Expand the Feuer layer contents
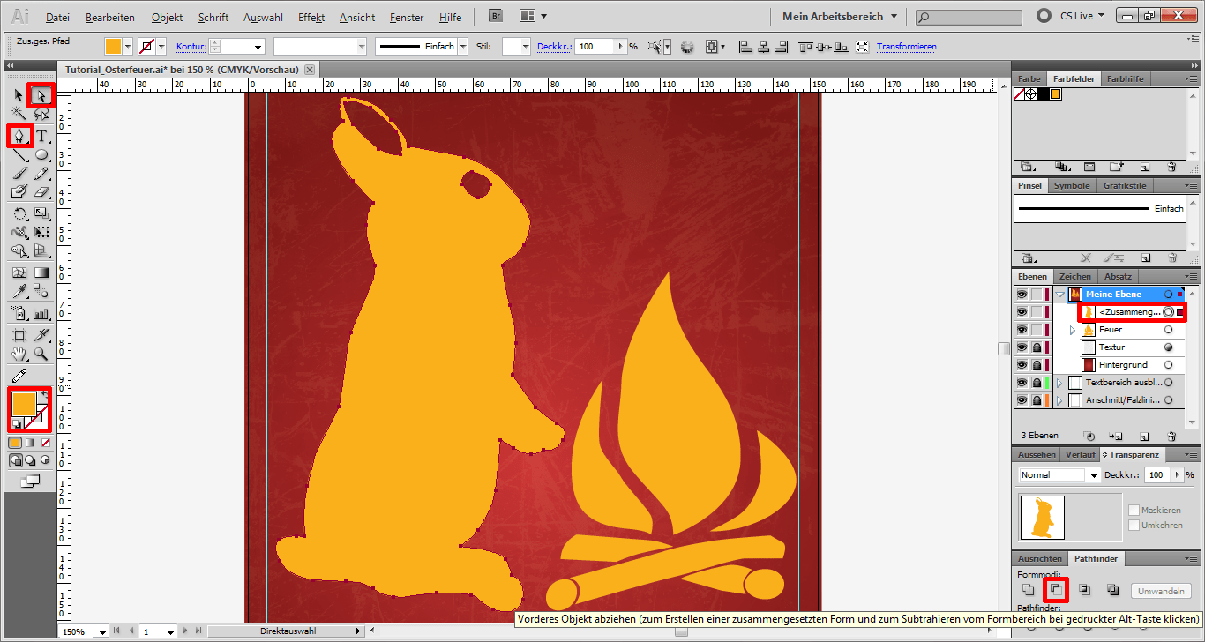The width and height of the screenshot is (1205, 642). 1072,329
